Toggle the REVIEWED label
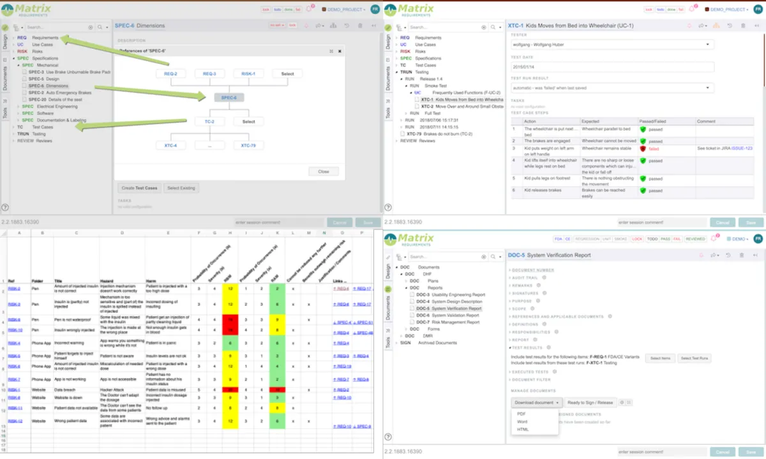Screen dimensions: 766x459 coord(696,239)
